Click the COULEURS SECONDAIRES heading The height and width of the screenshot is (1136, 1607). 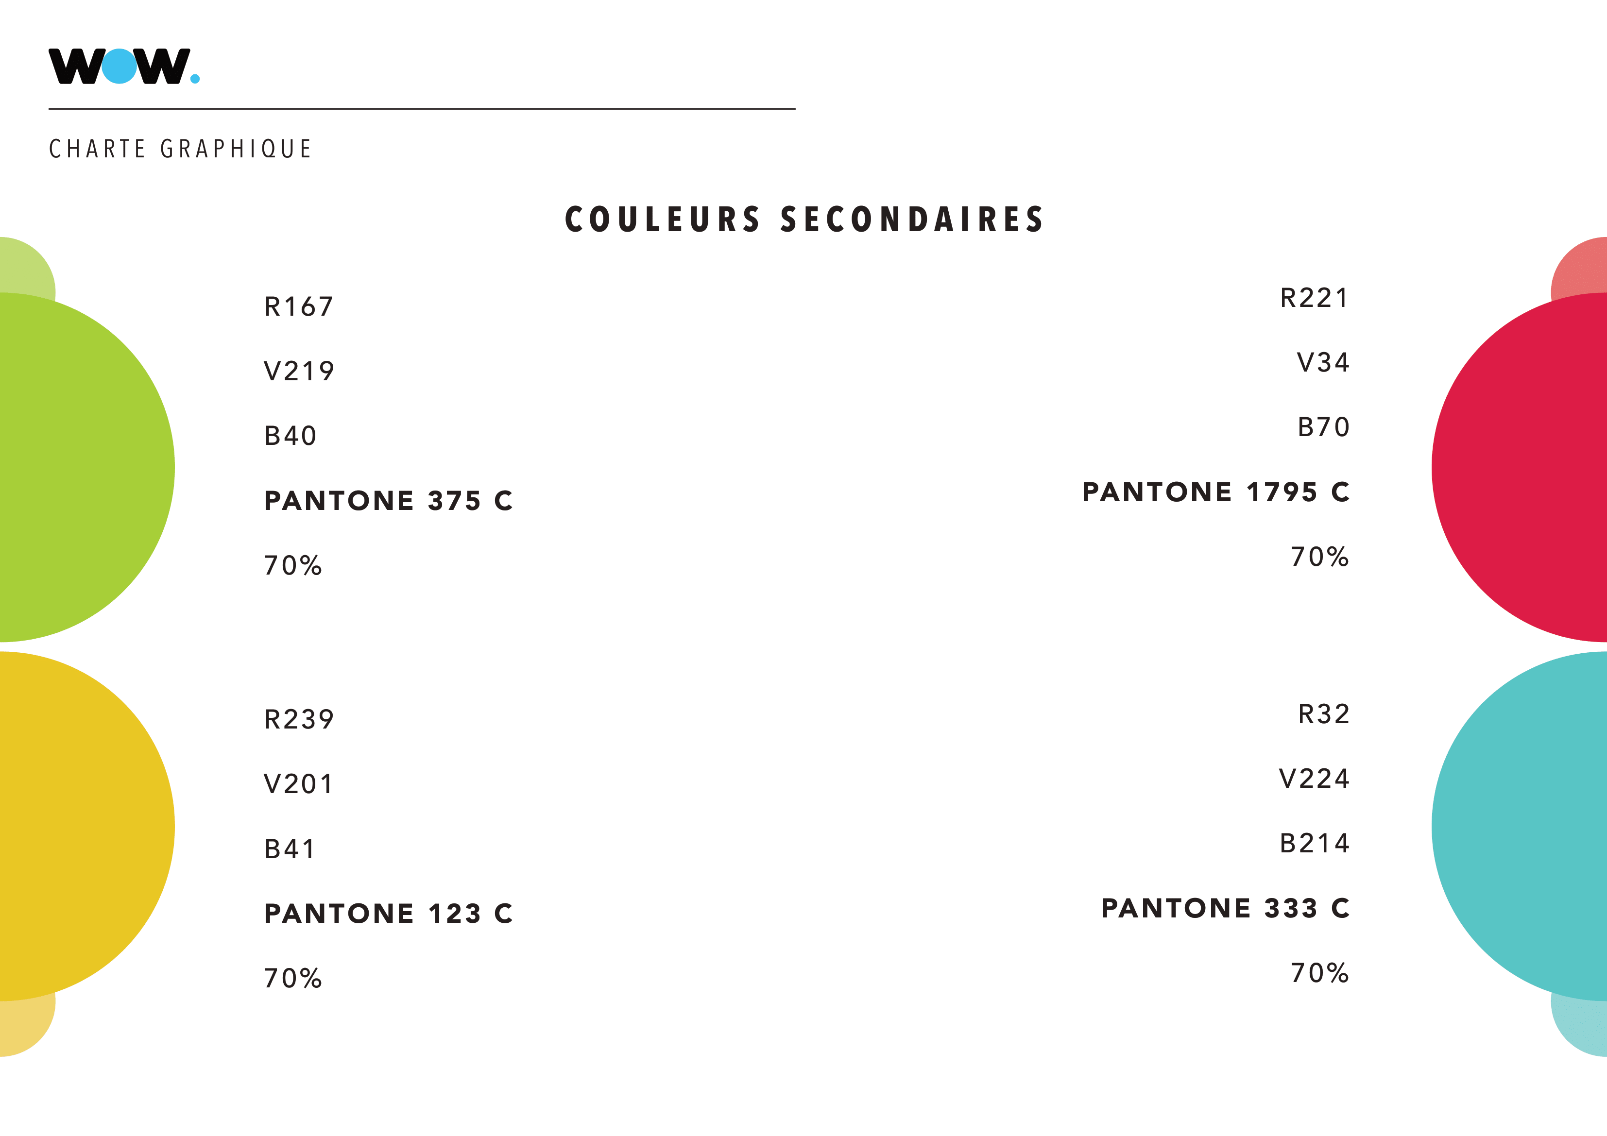click(804, 219)
